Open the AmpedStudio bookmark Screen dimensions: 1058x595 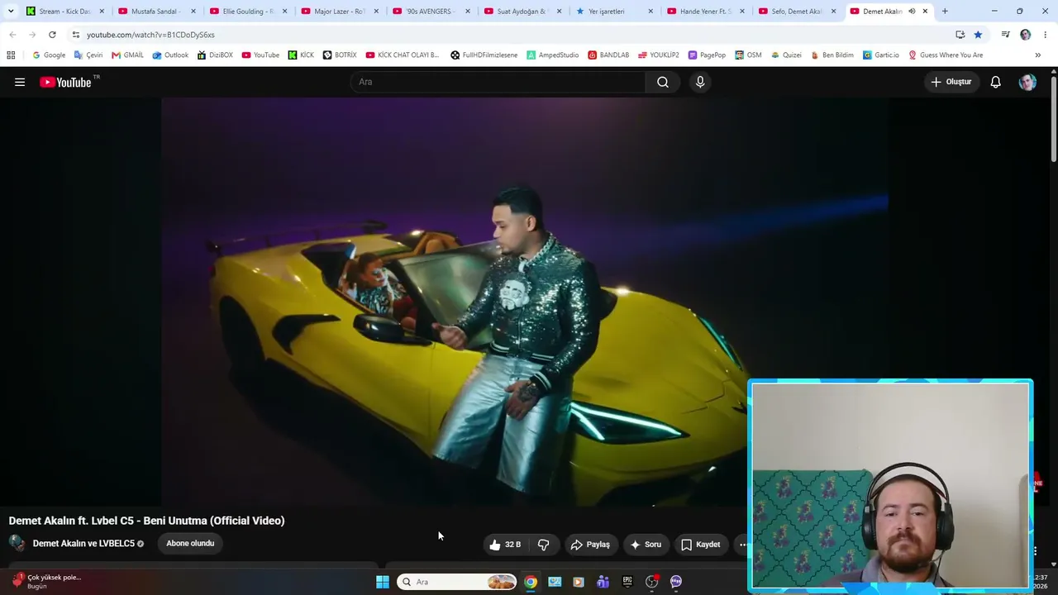pos(553,55)
